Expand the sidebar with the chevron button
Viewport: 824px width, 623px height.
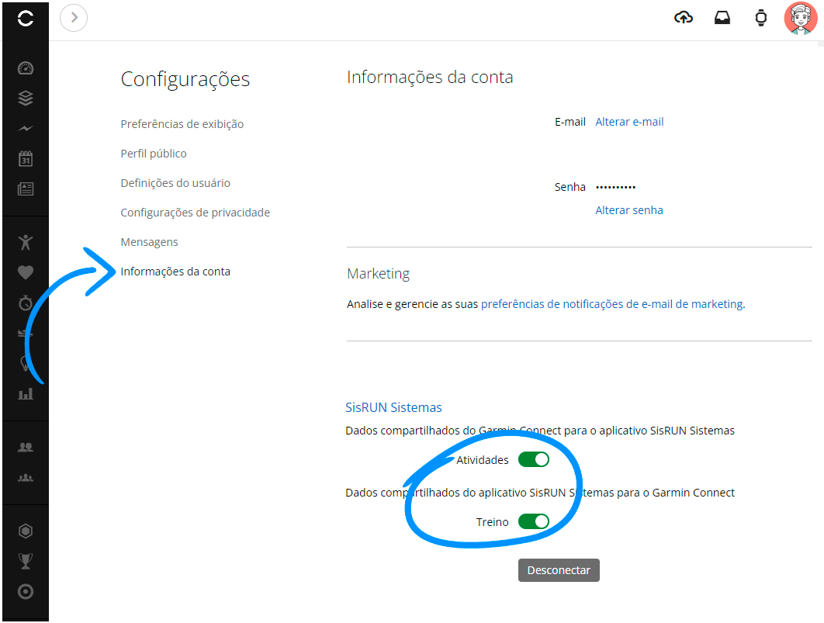tap(74, 18)
